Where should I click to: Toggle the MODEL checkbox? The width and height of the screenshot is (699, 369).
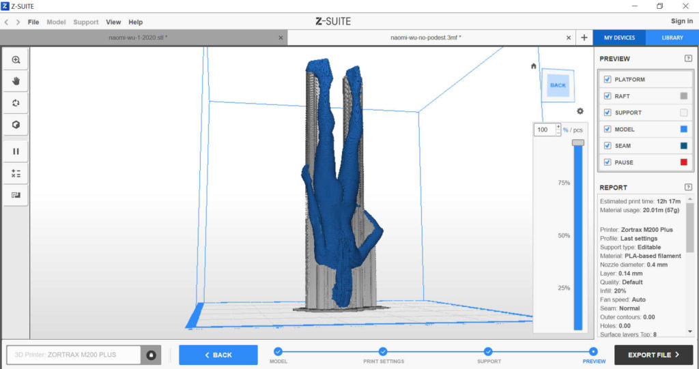[607, 129]
